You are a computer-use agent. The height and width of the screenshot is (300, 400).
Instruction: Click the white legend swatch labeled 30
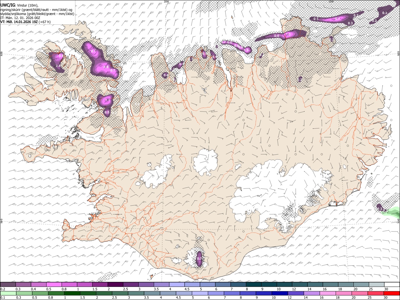point(392,284)
